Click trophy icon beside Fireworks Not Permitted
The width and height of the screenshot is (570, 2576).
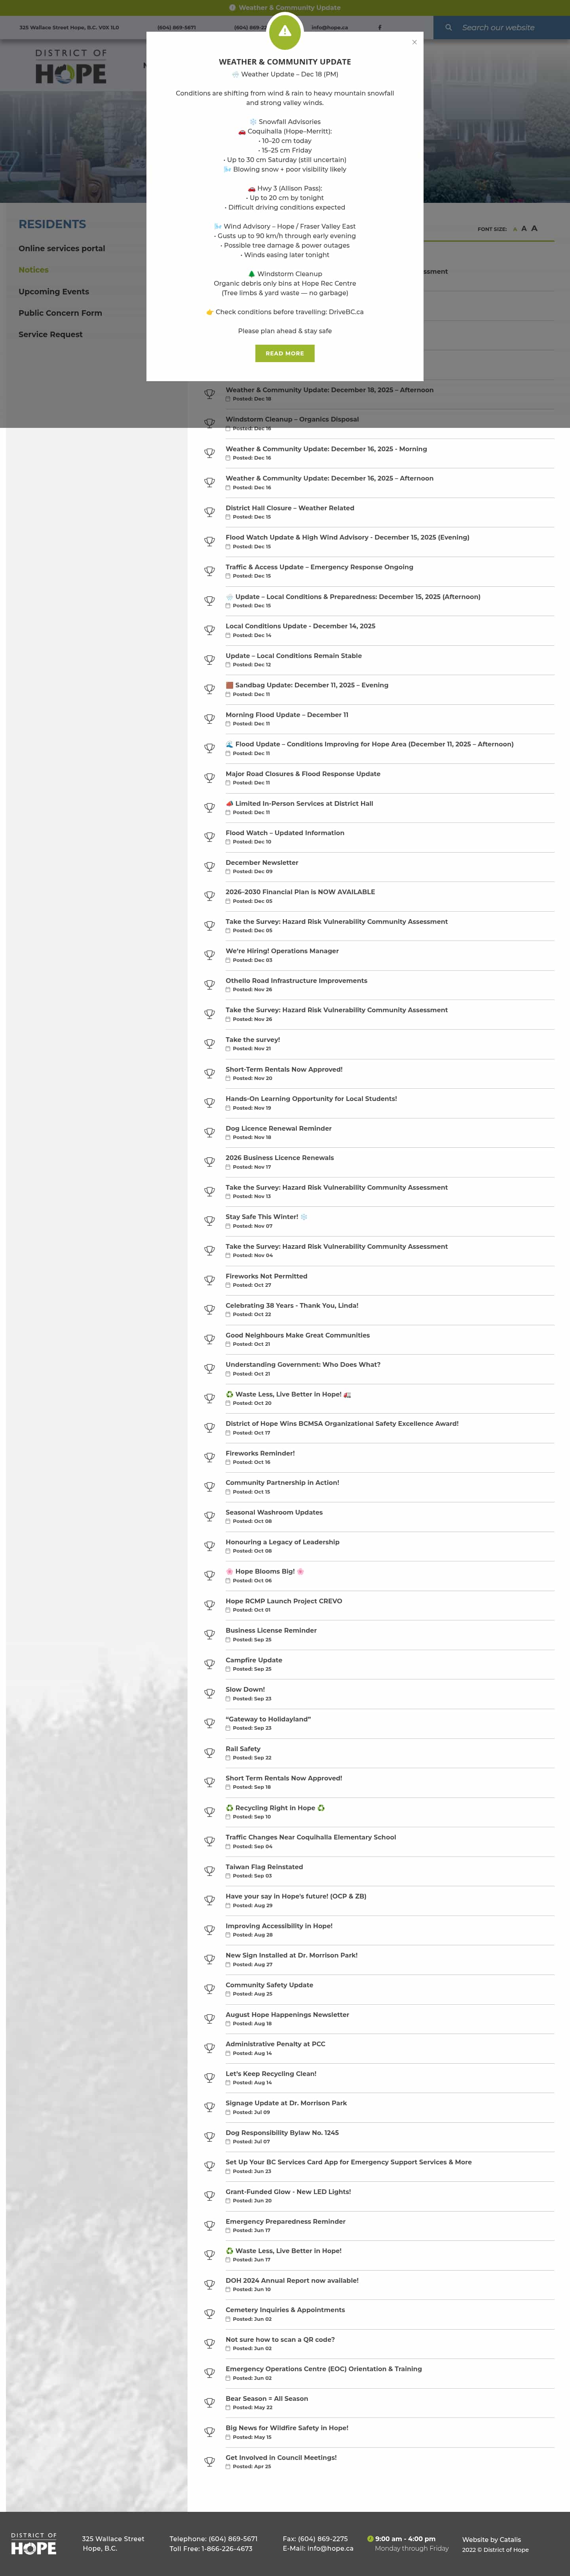210,1280
